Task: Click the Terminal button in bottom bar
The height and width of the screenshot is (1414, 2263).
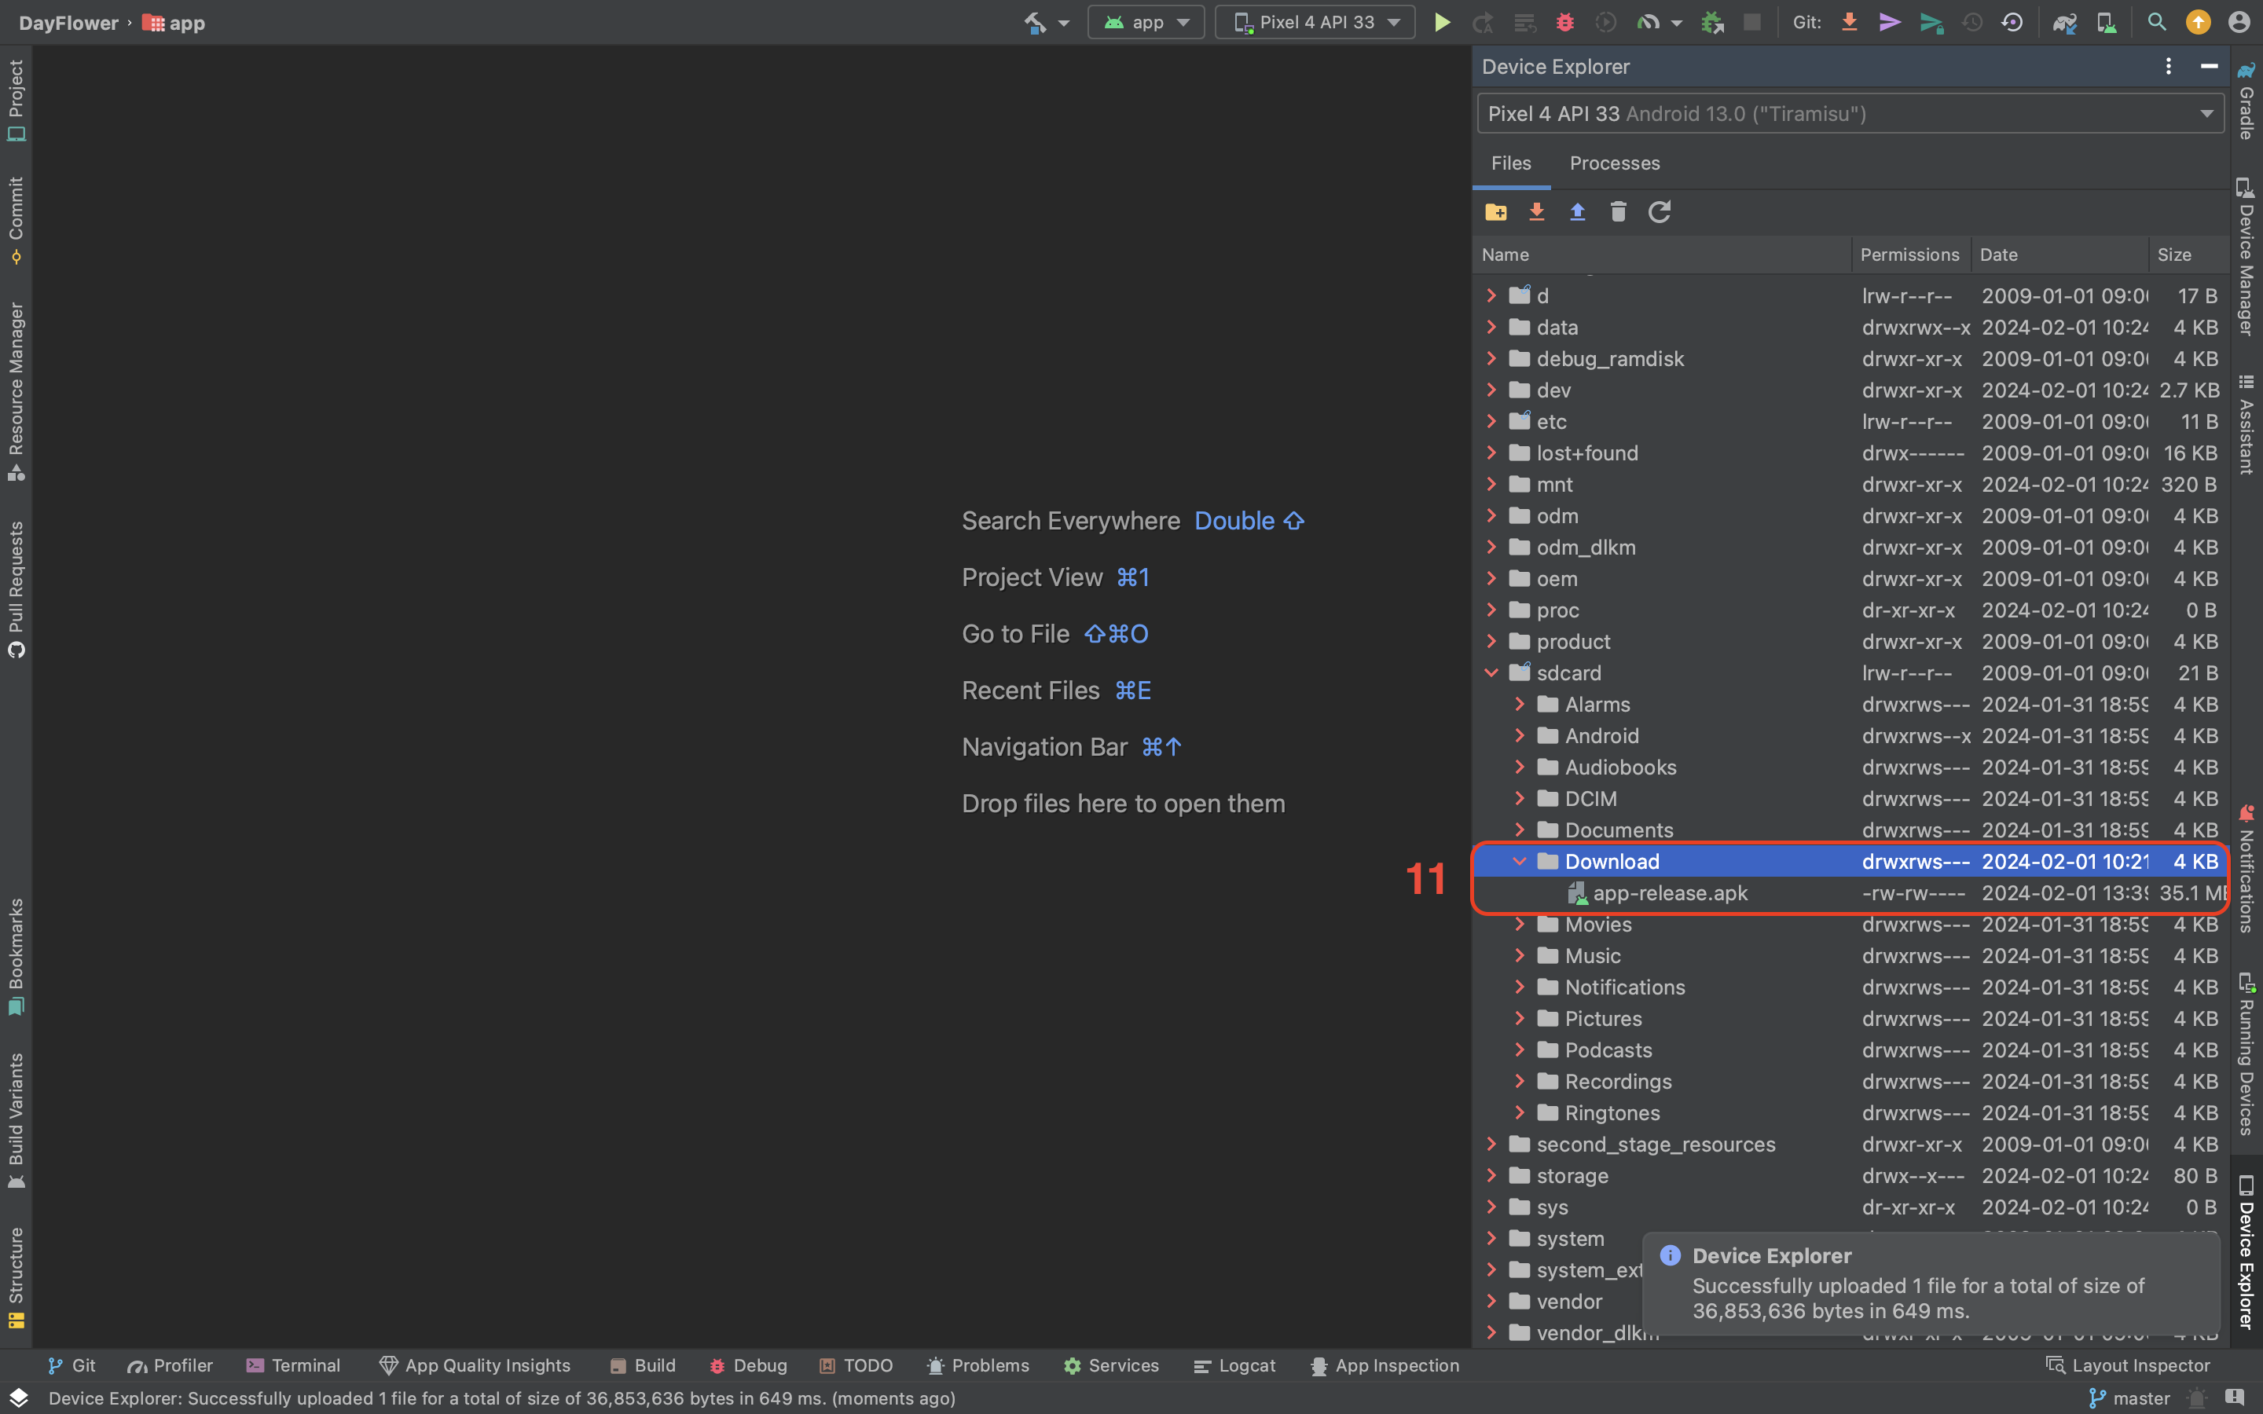Action: point(294,1365)
